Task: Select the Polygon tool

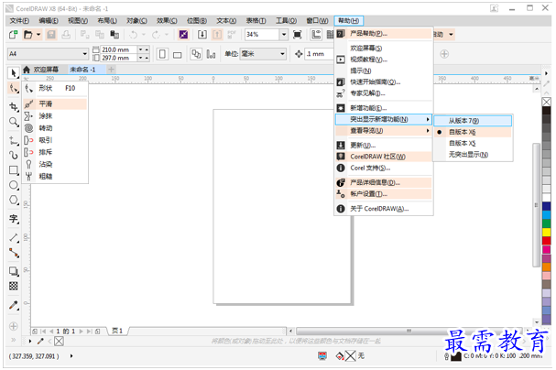Action: click(x=14, y=200)
